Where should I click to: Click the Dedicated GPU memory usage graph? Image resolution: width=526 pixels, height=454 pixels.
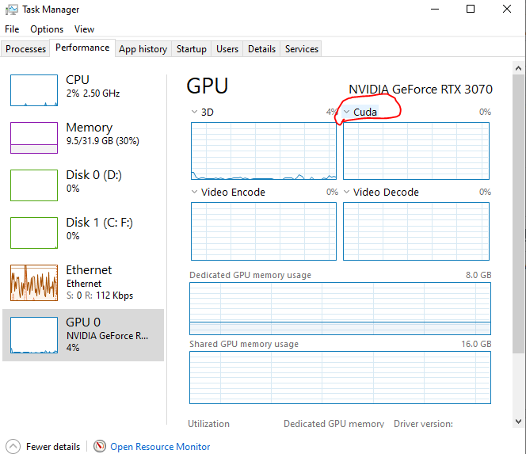340,308
